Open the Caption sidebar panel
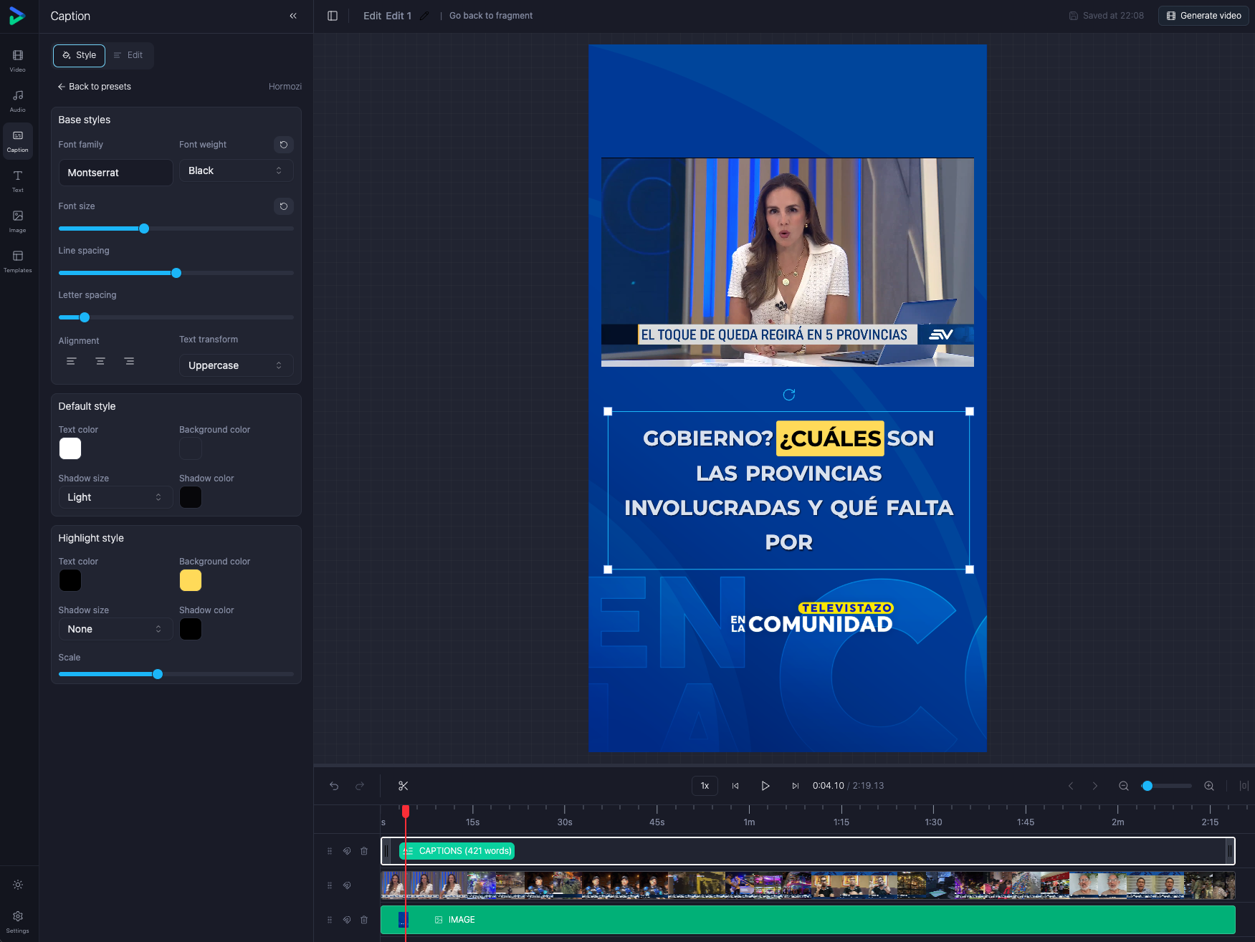This screenshot has width=1255, height=942. (x=18, y=140)
